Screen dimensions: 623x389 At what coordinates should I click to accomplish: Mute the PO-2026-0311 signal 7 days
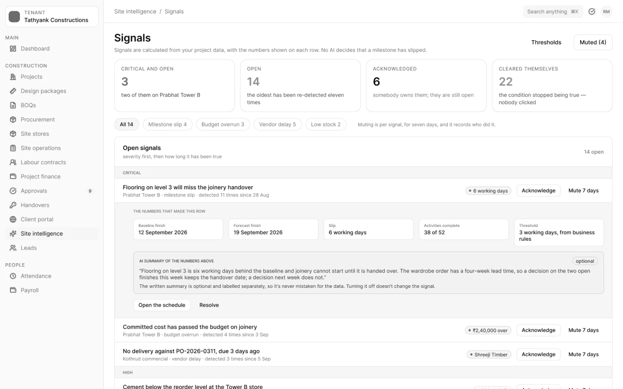tap(583, 355)
